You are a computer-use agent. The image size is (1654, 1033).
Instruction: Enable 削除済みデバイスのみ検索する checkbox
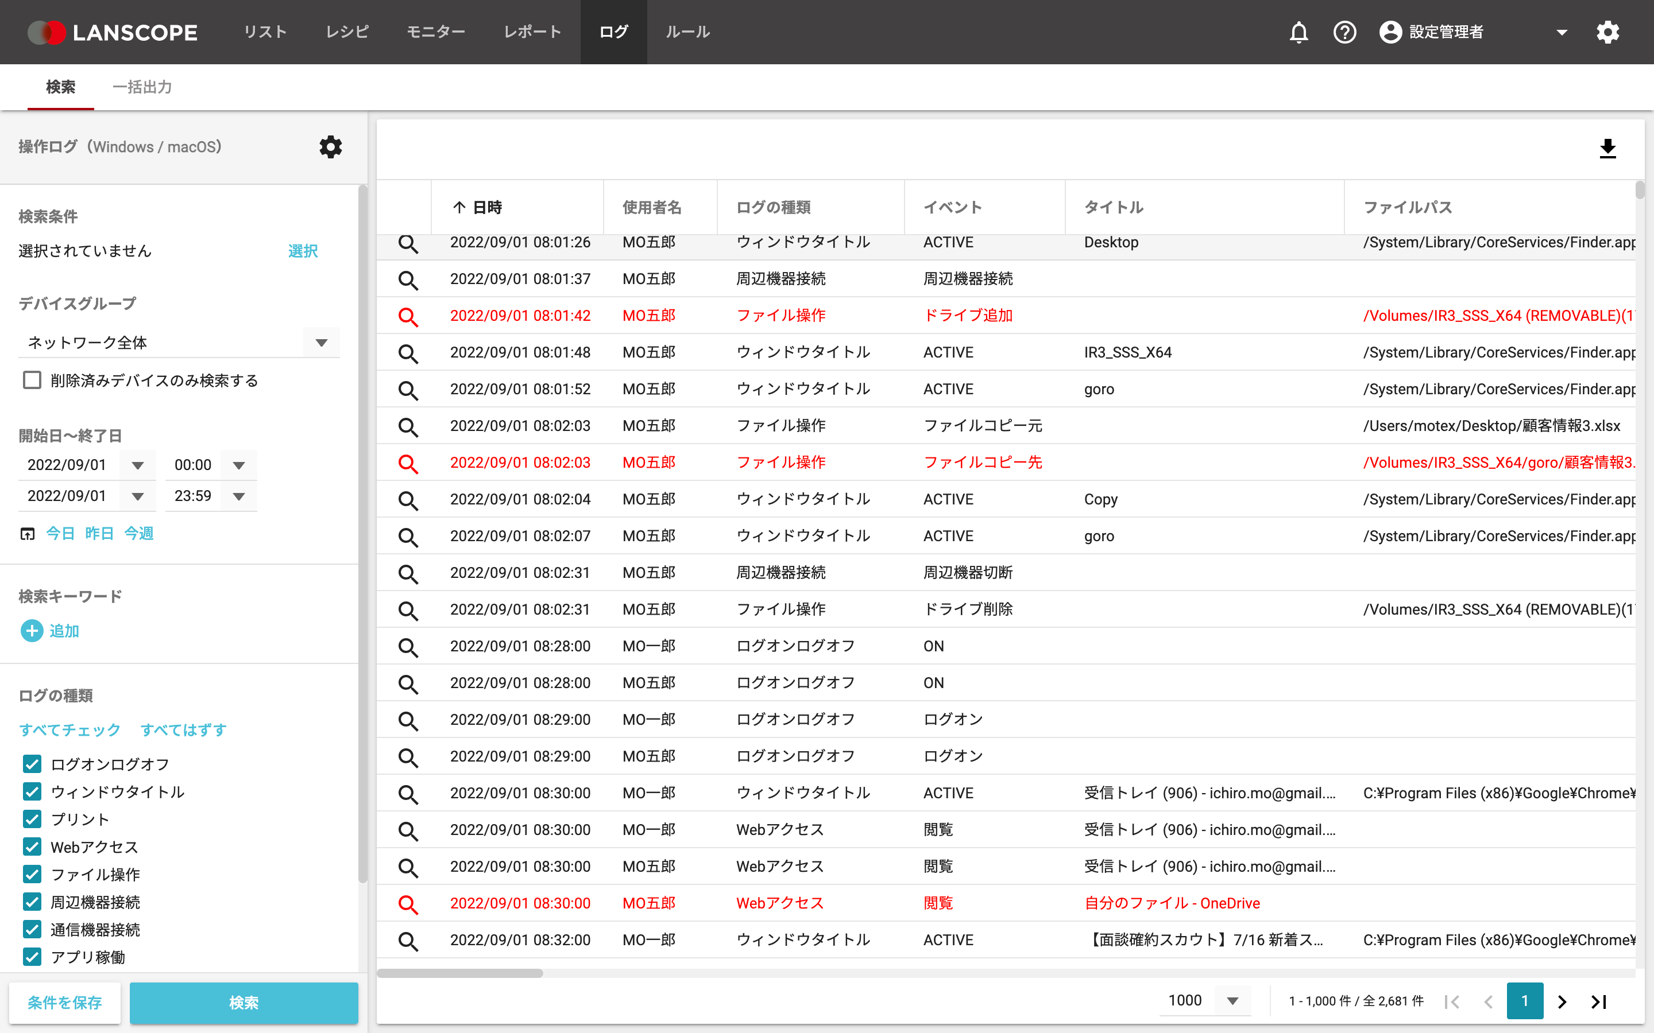pyautogui.click(x=32, y=380)
